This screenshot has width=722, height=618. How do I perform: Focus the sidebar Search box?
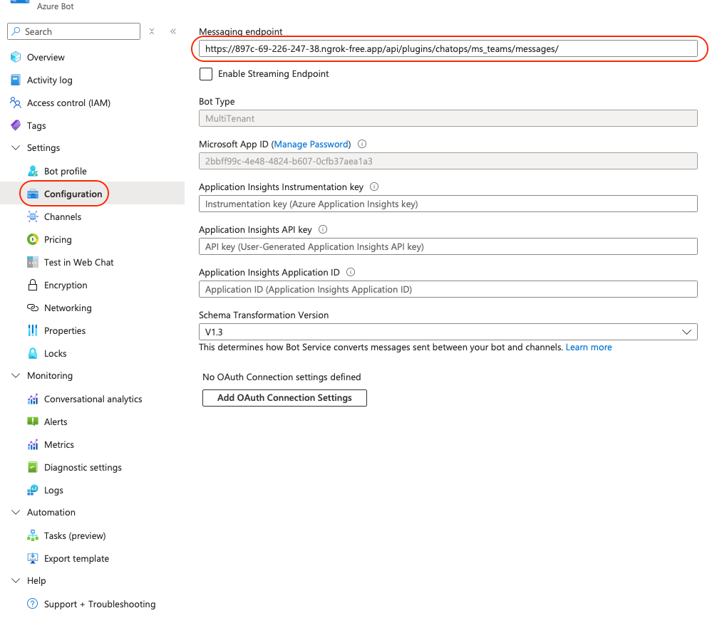[x=73, y=31]
